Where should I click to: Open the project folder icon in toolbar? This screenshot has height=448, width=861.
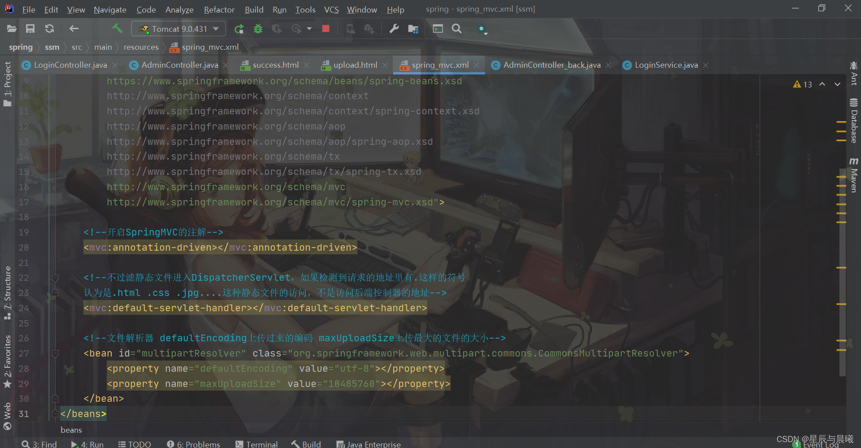[12, 29]
